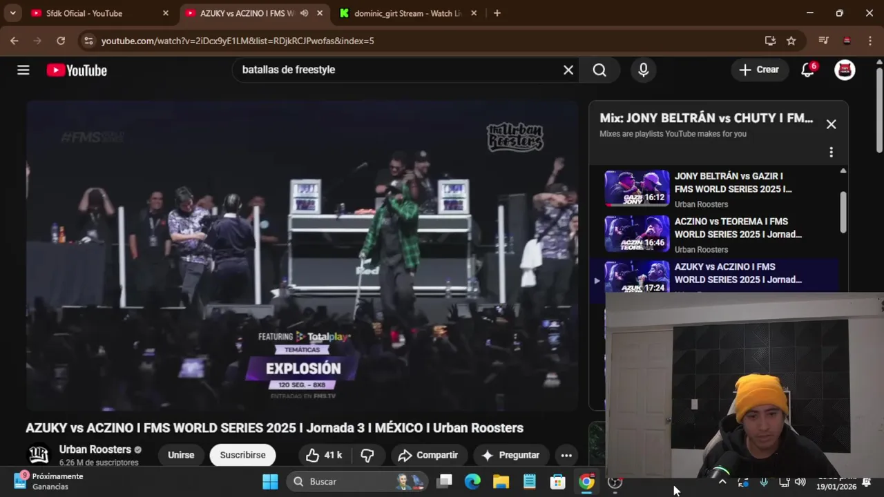This screenshot has width=884, height=497.
Task: Bookmark this page with star
Action: click(791, 41)
